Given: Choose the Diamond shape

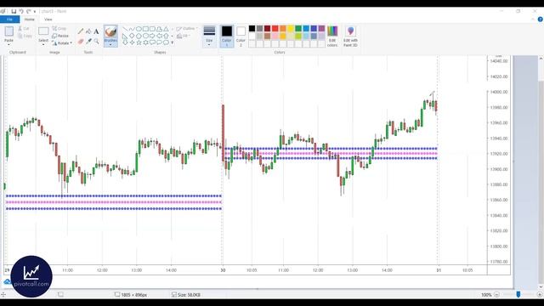Looking at the screenshot, I should pos(132,36).
